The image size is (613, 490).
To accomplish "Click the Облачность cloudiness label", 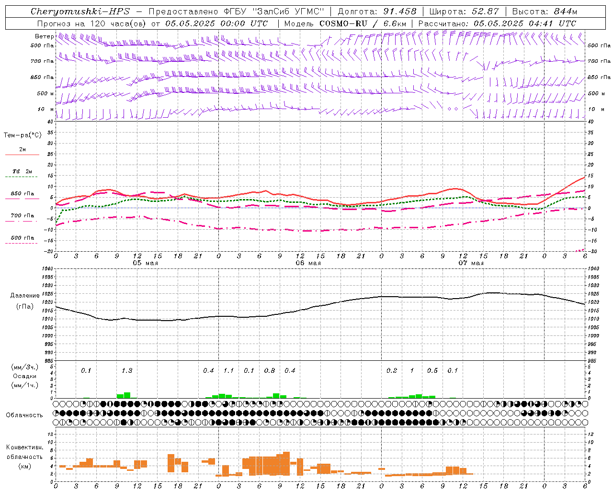I will click(x=24, y=415).
